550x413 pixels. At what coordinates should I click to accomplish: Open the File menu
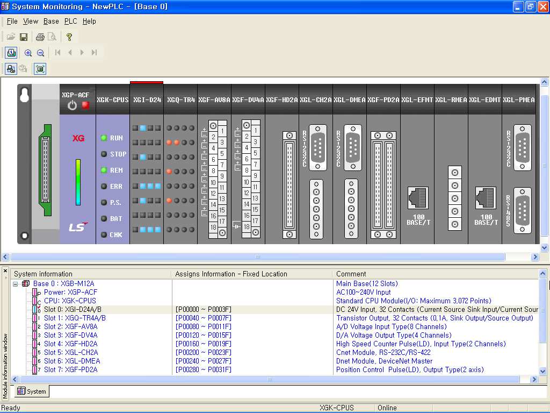[x=12, y=21]
